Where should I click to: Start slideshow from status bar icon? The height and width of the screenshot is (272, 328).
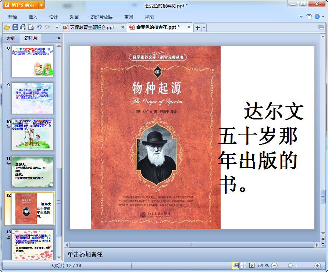pos(252,265)
